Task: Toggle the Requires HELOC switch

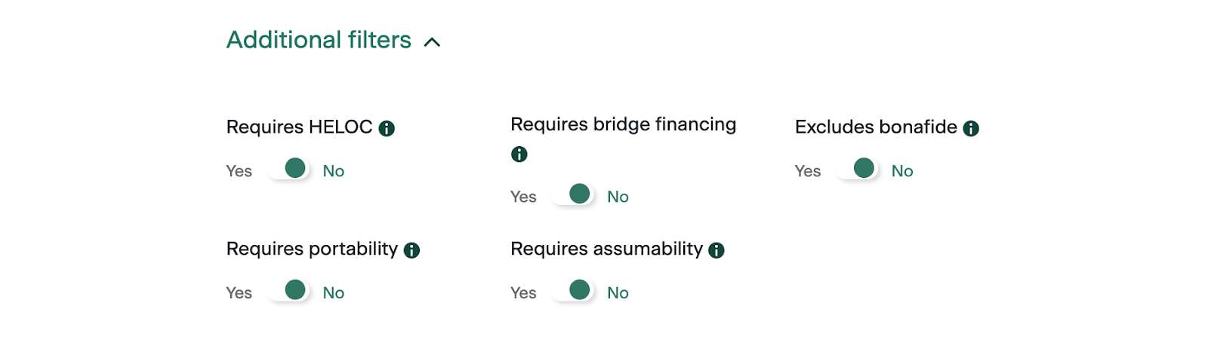Action: point(291,170)
